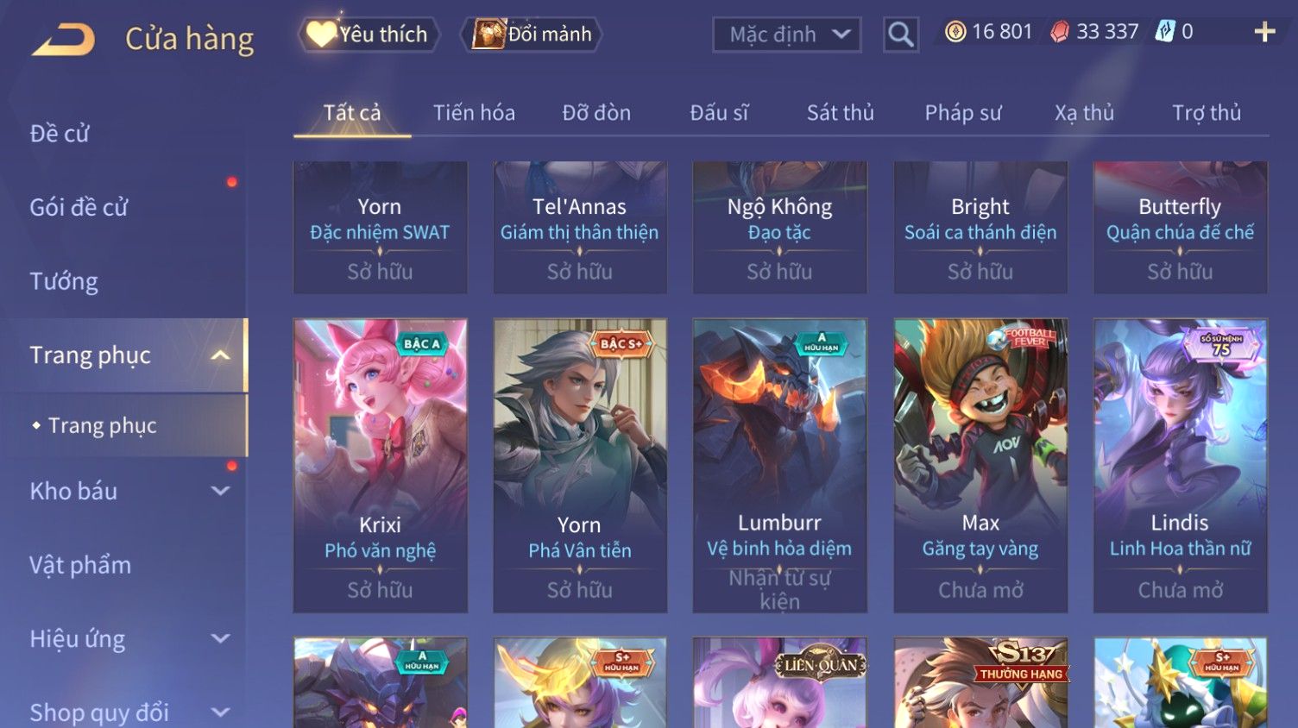Open Yêu thích favorites heart button
1298x728 pixels.
click(x=369, y=35)
